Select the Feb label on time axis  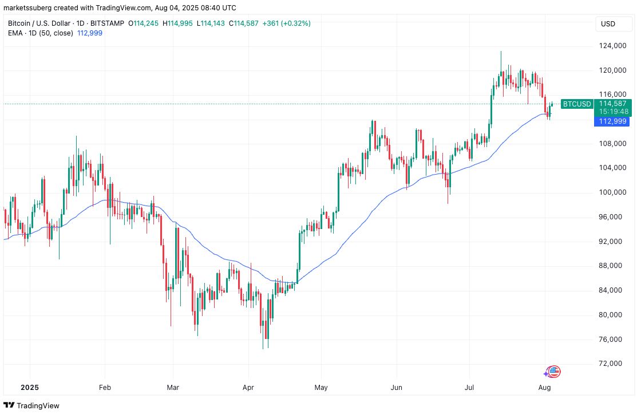[104, 388]
